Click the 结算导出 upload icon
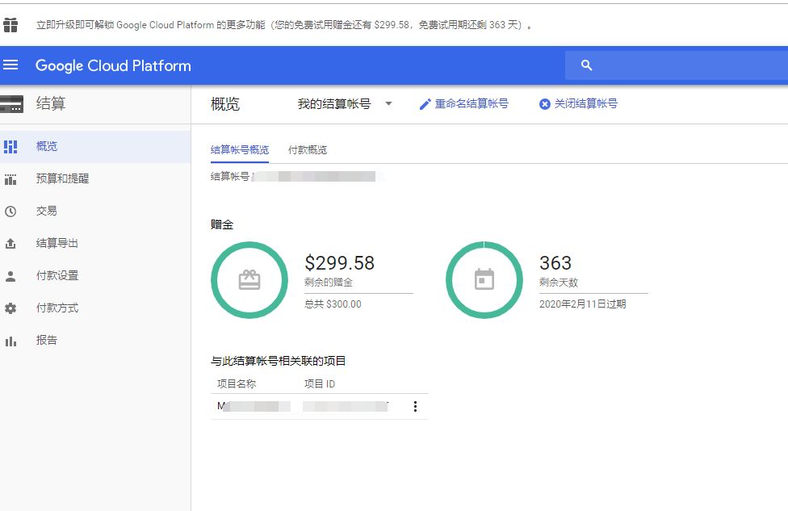 pos(10,244)
